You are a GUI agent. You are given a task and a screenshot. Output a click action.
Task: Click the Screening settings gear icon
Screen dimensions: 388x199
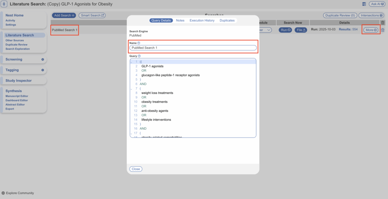coord(43,60)
